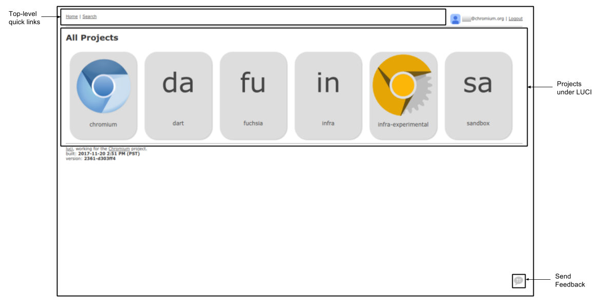Screen dimensions: 599x308
Task: Open the chromium project logo icon
Action: point(104,86)
